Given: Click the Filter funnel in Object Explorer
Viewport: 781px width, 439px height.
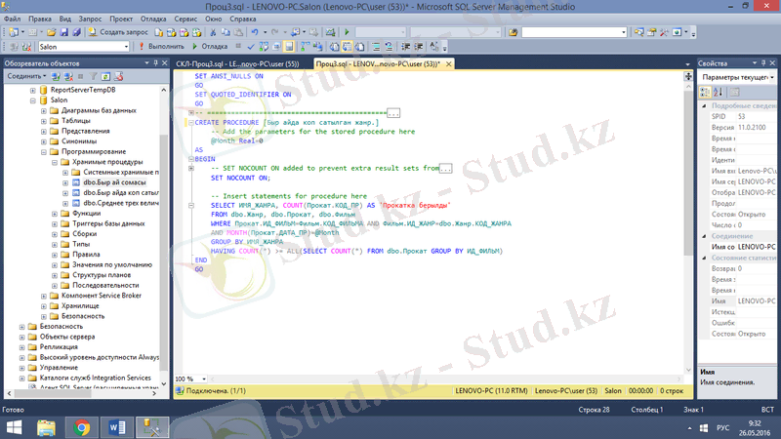Looking at the screenshot, I should click(x=93, y=77).
